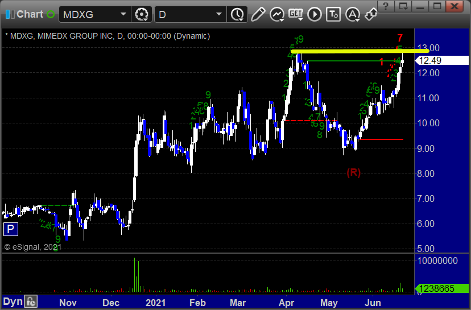Toggle the lock icon beside Dyn
Image resolution: width=471 pixels, height=310 pixels.
(x=31, y=301)
